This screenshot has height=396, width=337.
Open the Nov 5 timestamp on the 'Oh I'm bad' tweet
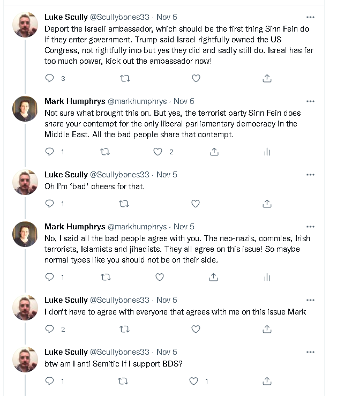pos(167,175)
